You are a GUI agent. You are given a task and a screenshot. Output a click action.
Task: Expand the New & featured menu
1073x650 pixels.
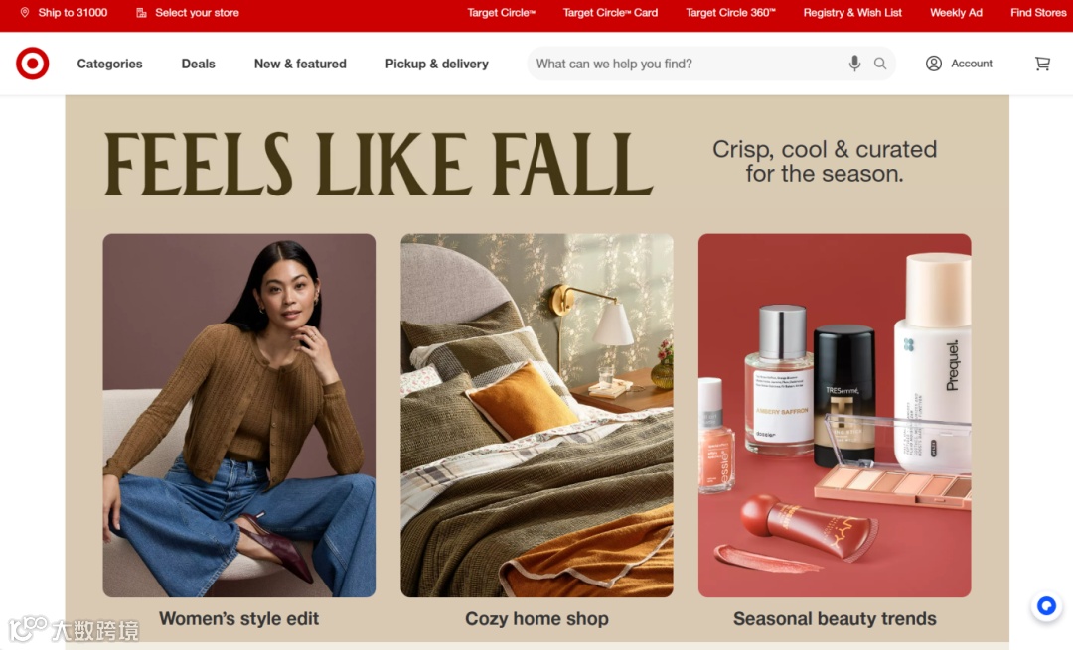pos(300,64)
